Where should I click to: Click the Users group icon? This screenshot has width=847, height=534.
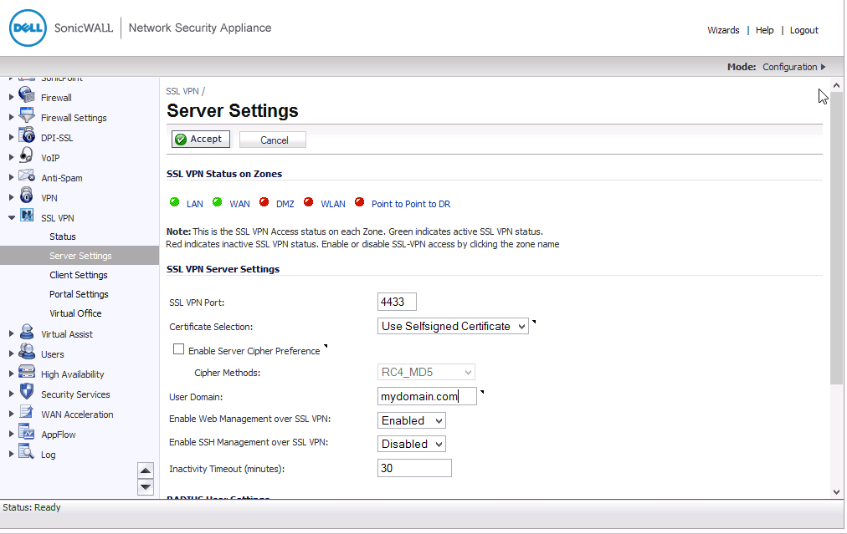(x=27, y=351)
